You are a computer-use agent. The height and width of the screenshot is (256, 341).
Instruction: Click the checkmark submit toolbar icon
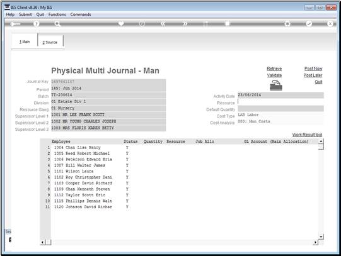pyautogui.click(x=309, y=24)
